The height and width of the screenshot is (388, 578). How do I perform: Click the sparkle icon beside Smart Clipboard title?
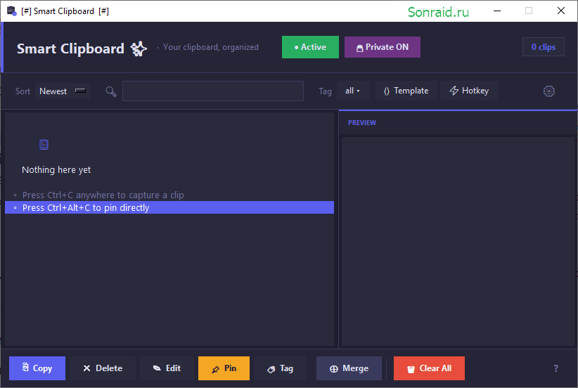(139, 48)
